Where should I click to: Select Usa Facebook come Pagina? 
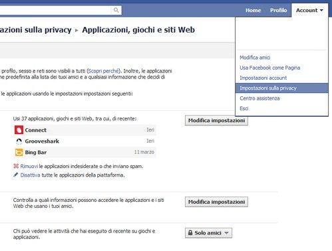tap(269, 68)
